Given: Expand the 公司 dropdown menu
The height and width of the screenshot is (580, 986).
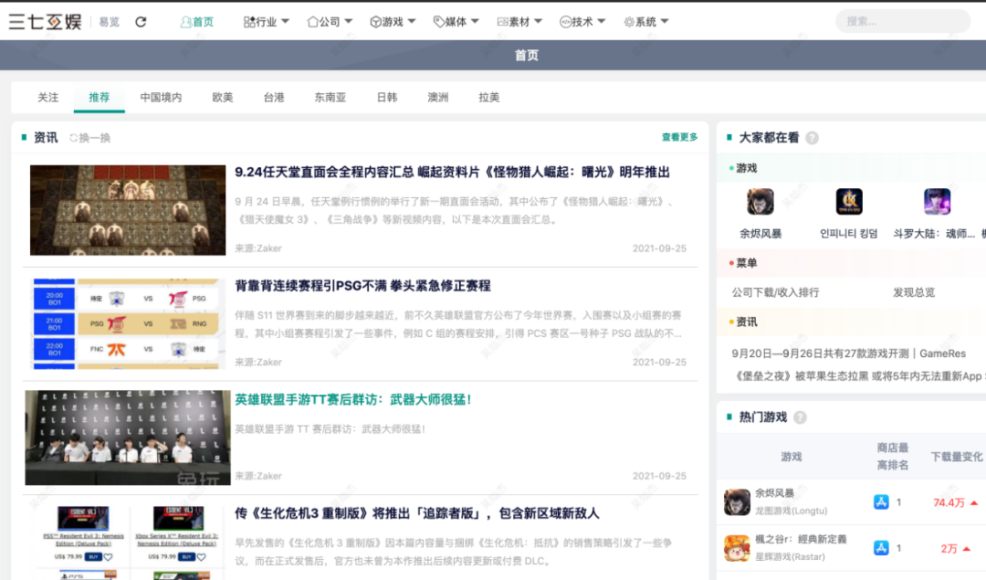Looking at the screenshot, I should (330, 21).
